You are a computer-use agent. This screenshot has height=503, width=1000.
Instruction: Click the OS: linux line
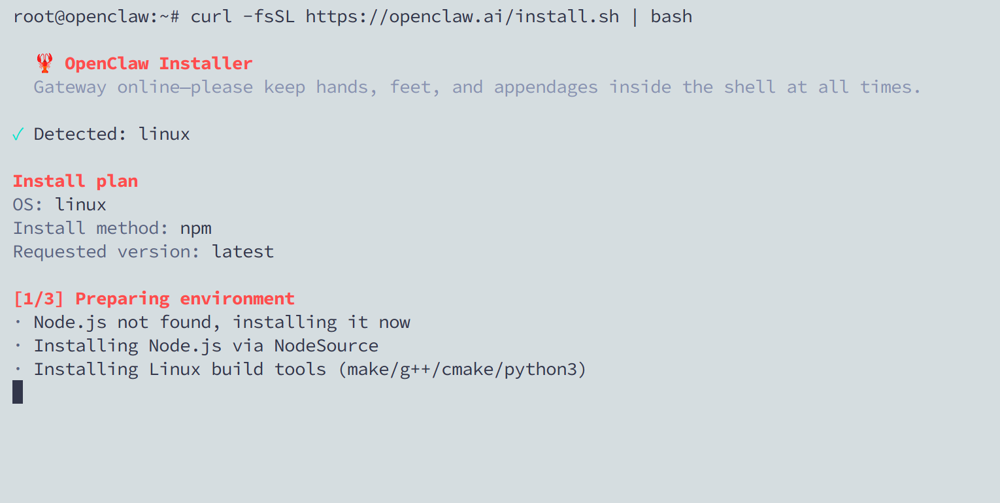(59, 204)
